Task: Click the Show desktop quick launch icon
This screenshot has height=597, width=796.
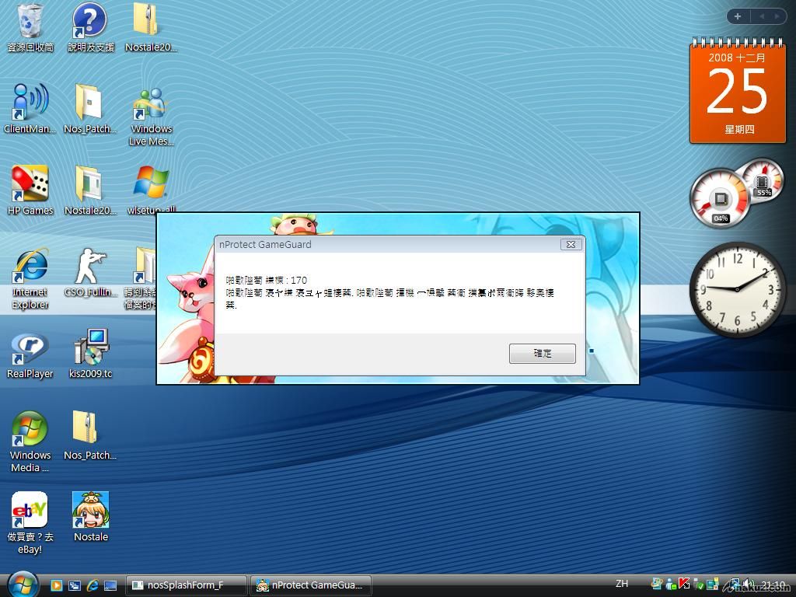Action: point(110,585)
